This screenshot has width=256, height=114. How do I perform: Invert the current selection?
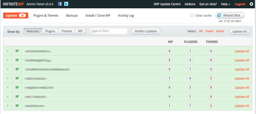click(x=210, y=31)
